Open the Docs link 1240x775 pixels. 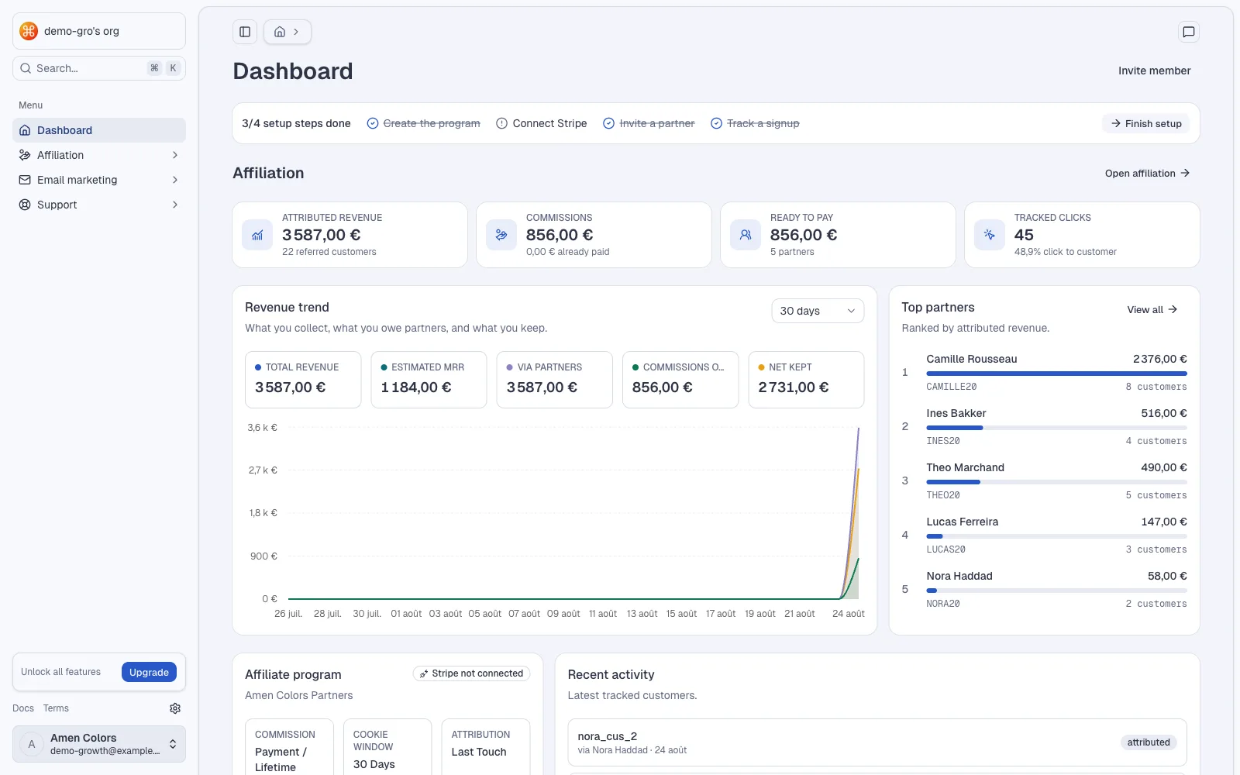[x=23, y=708]
